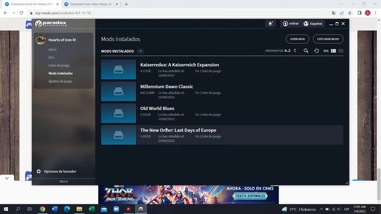The width and height of the screenshot is (381, 214).
Task: Switch to the New Ways Chrome tab
Action: tap(91, 4)
